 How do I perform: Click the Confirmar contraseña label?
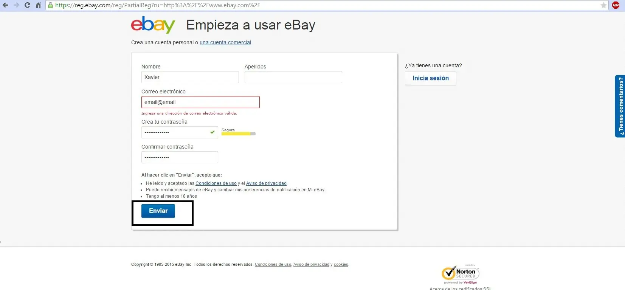(x=167, y=147)
